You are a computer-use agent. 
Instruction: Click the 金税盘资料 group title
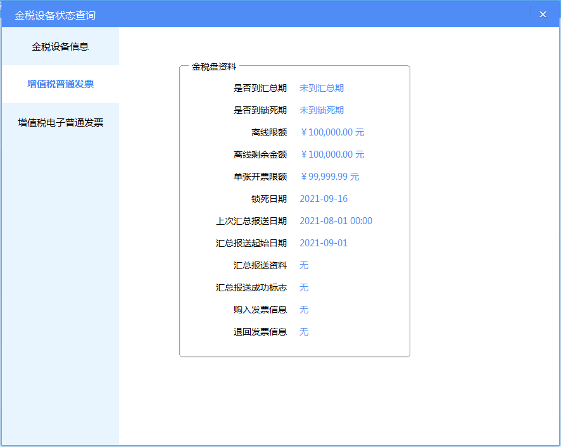[214, 67]
